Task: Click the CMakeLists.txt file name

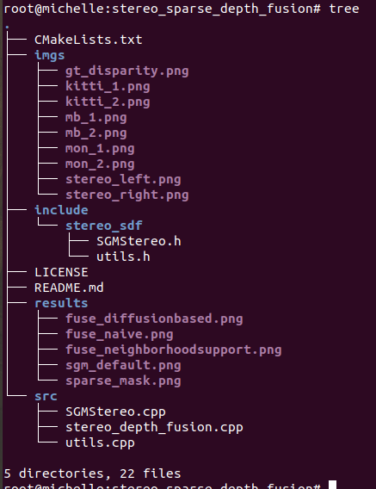Action: (x=89, y=40)
